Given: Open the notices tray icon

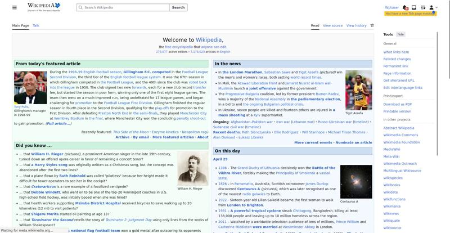Looking at the screenshot, I should coord(415,7).
